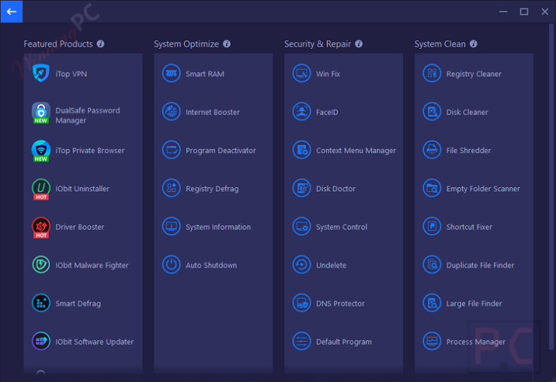This screenshot has width=556, height=382.
Task: Select the Registry Cleaner icon
Action: point(432,73)
